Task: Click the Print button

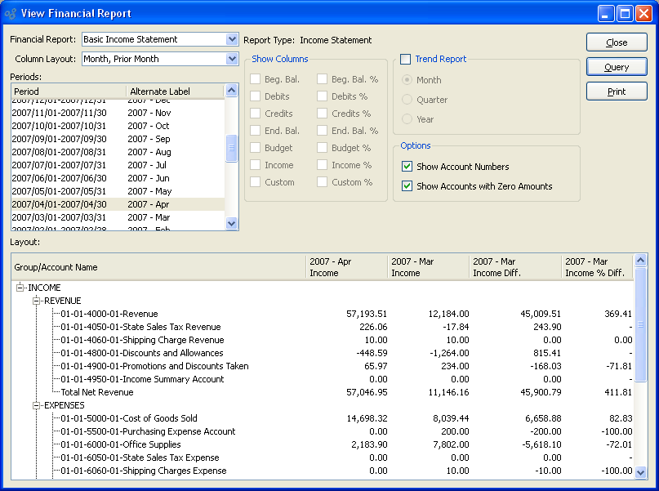Action: (617, 92)
